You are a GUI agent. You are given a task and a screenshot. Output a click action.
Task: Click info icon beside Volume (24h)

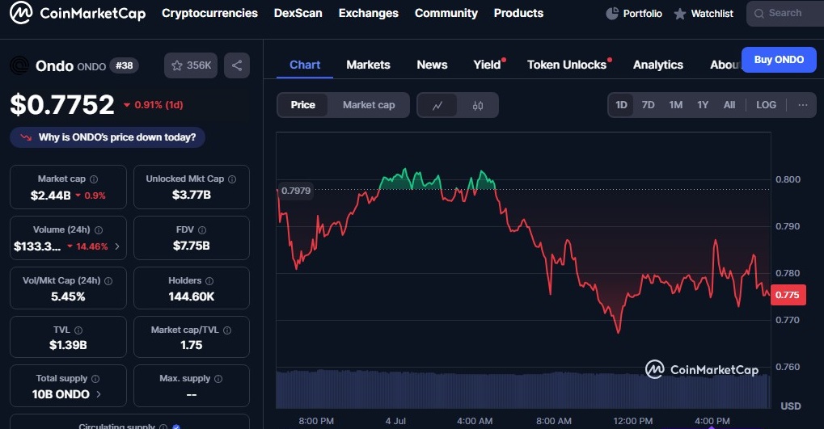tap(99, 230)
